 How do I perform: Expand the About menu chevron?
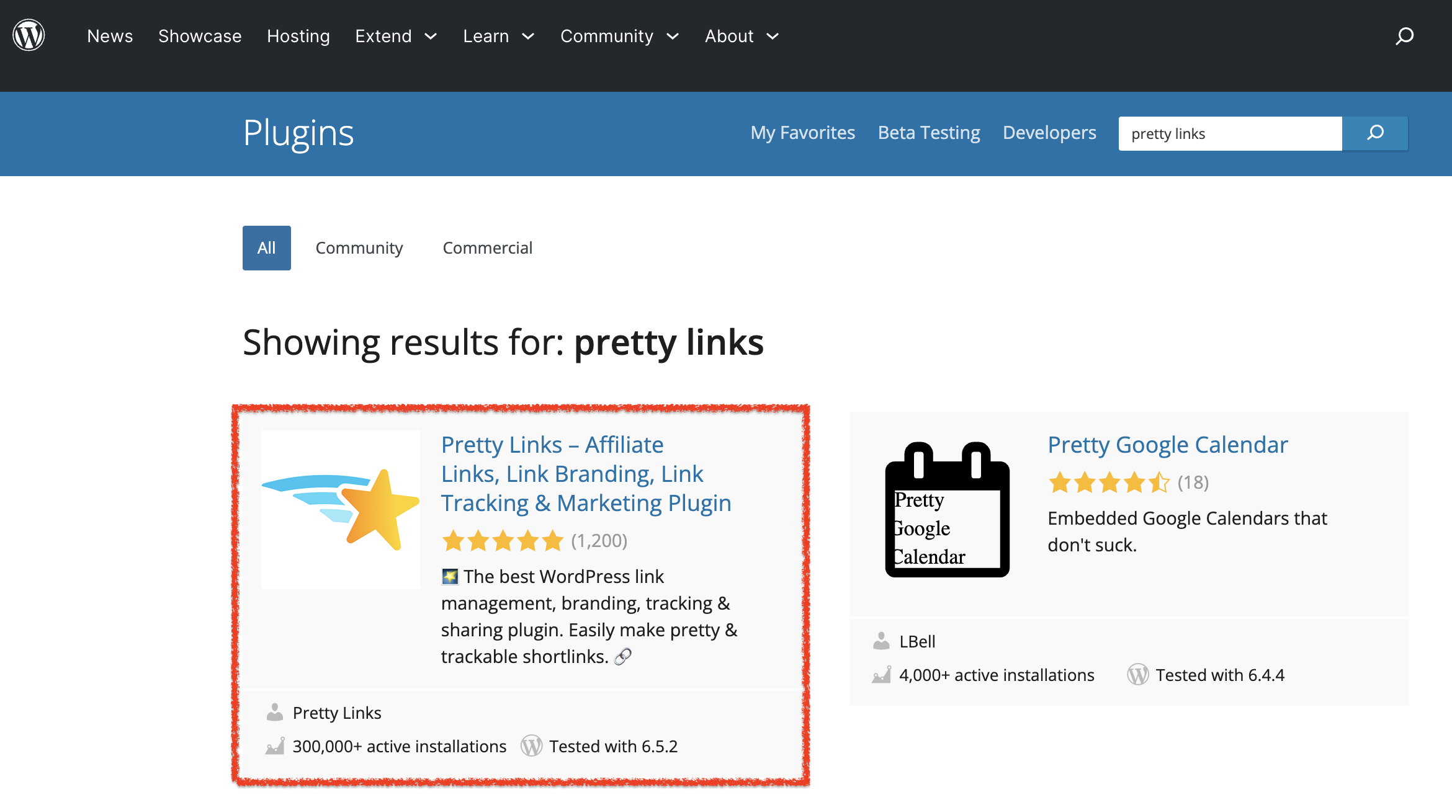(773, 36)
